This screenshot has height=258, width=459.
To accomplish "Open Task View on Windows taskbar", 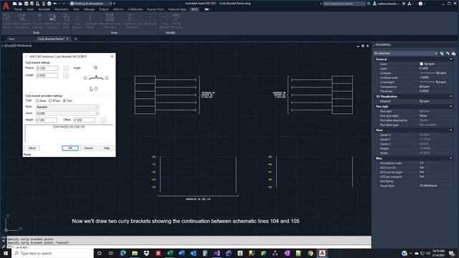I will click(x=111, y=253).
